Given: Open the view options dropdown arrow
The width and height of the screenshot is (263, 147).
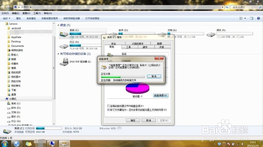Looking at the screenshot, I should pyautogui.click(x=245, y=18).
